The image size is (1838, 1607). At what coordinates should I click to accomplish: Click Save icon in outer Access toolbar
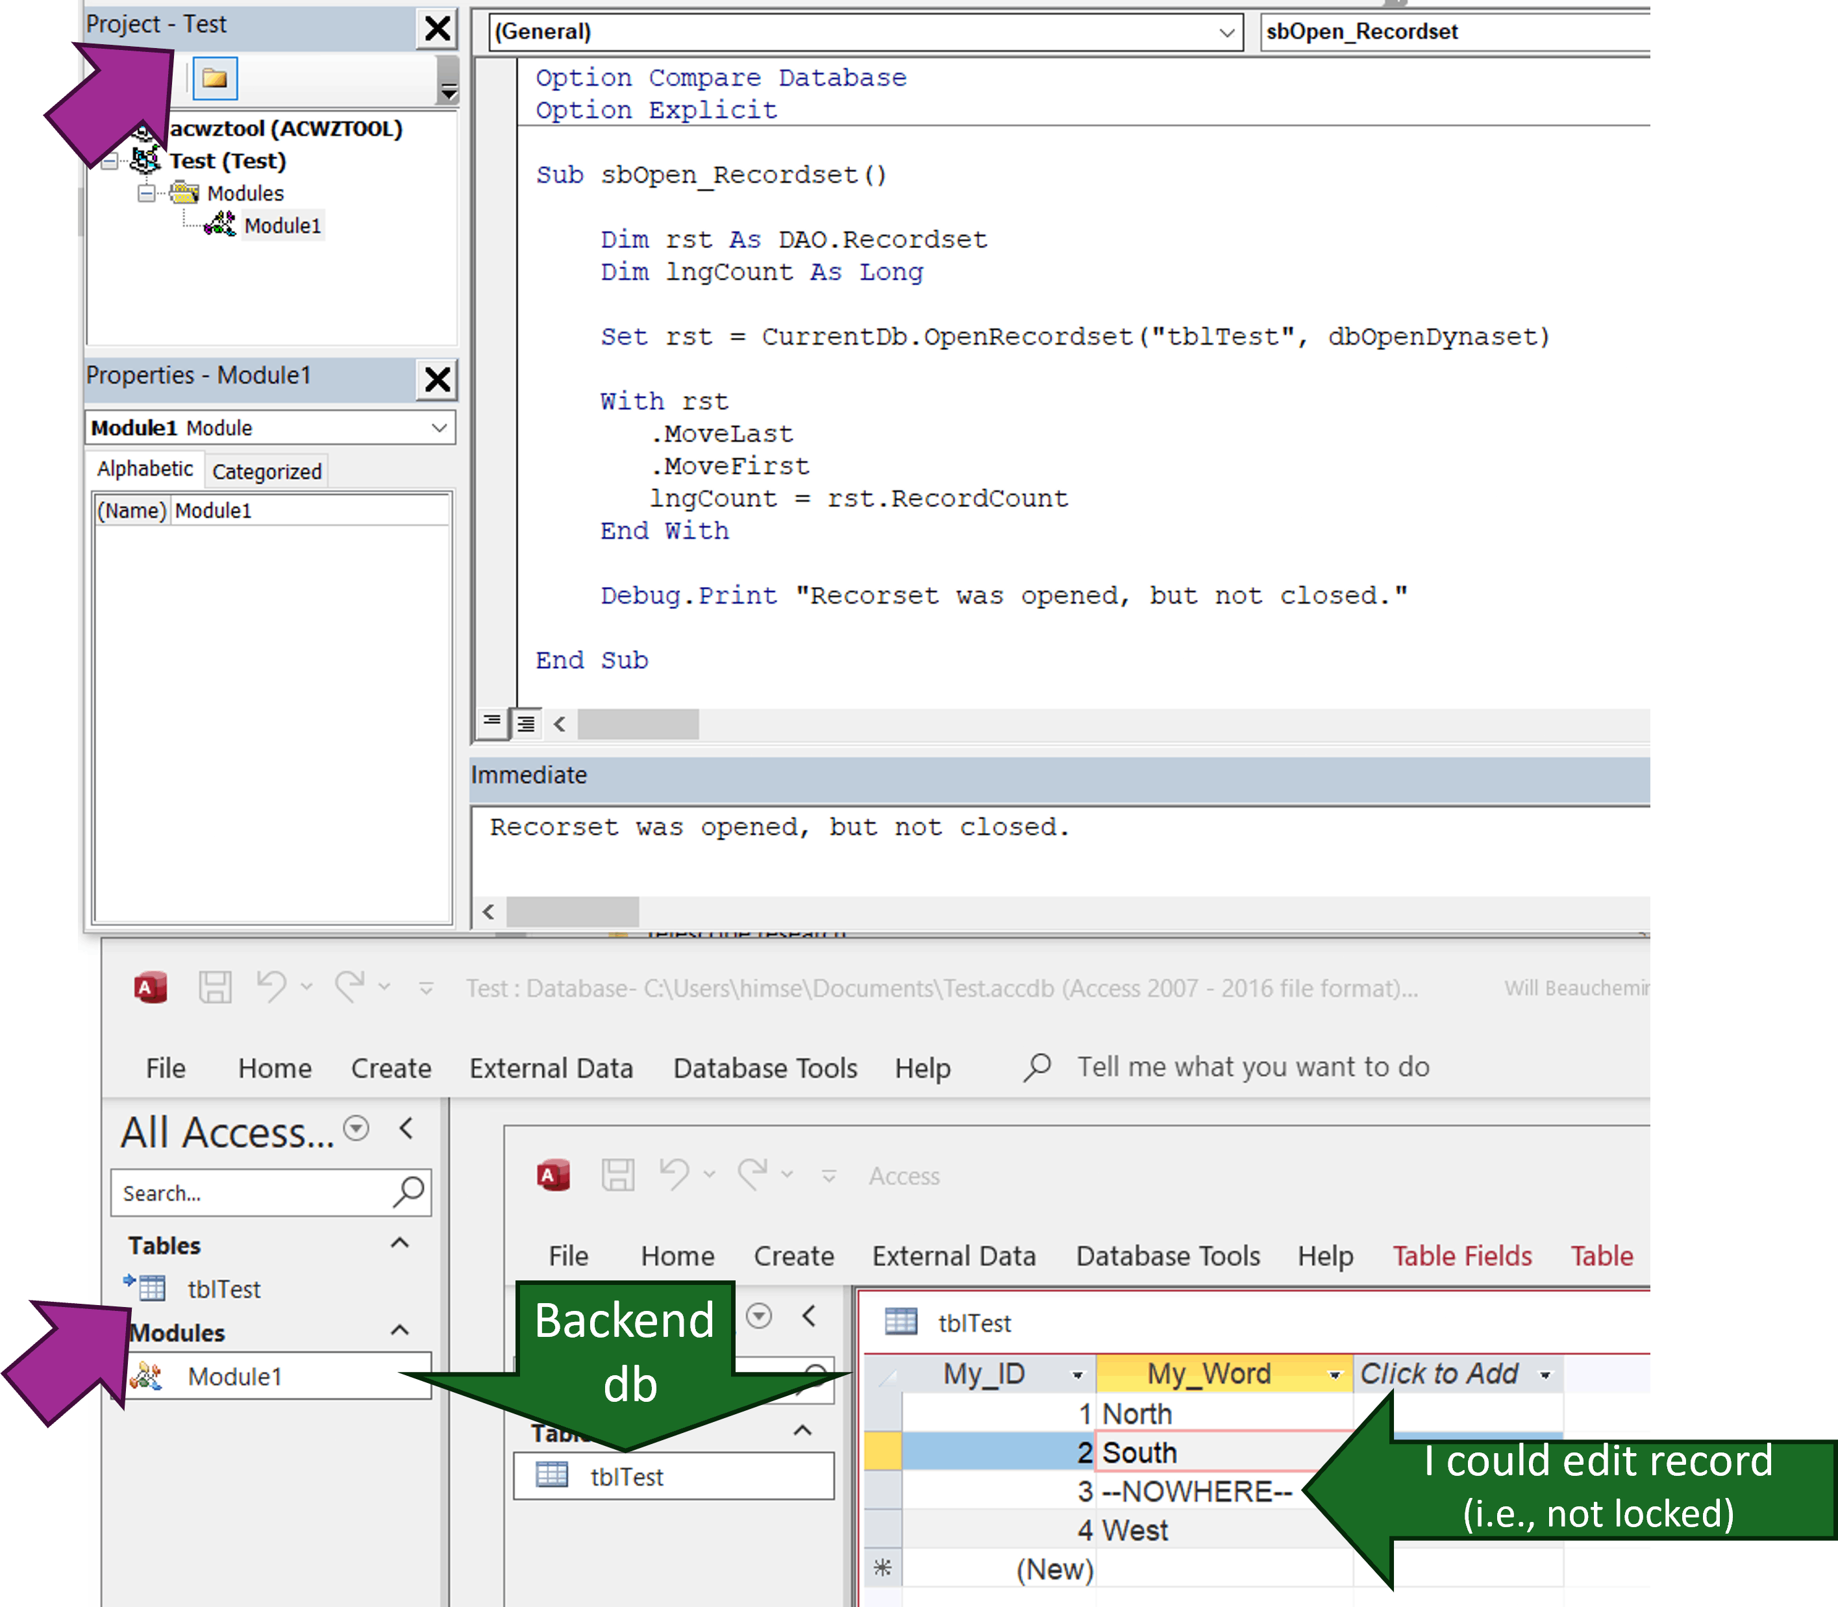(x=215, y=988)
